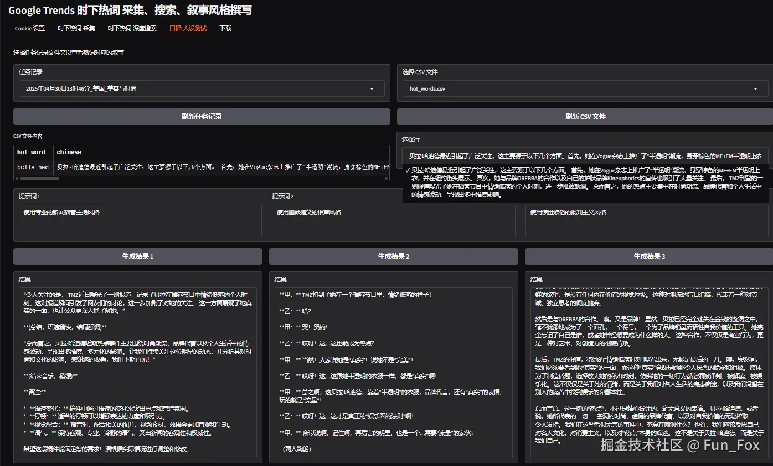
Task: Switch to the 时下热词-采集 tab
Action: (76, 28)
